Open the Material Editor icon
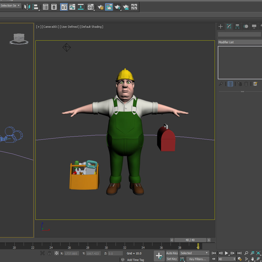262x262 pixels. [x=91, y=7]
